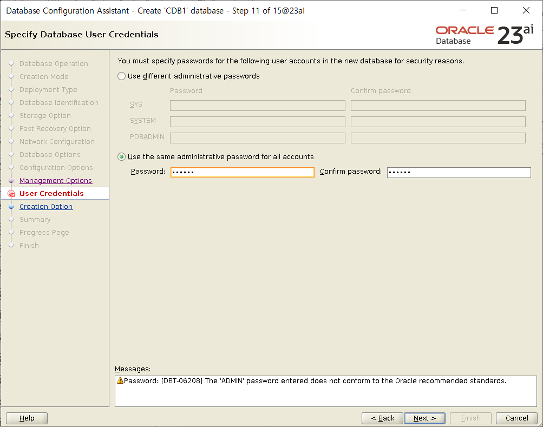This screenshot has height=427, width=543.
Task: Cancel the database creation wizard
Action: 516,418
